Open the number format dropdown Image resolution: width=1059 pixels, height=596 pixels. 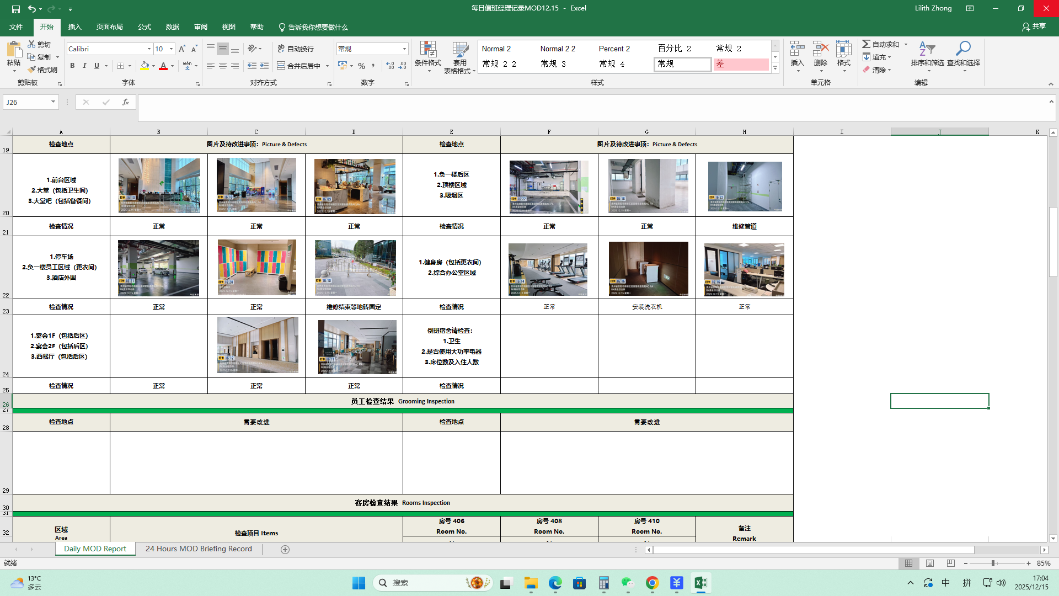tap(404, 49)
